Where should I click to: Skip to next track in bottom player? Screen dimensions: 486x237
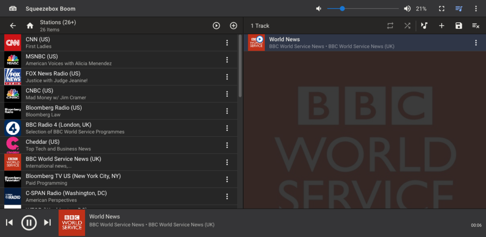(47, 222)
